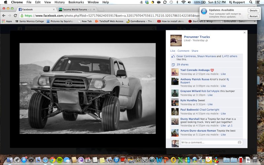This screenshot has height=165, width=264.
Task: Click the Prerunner Trucks profile thumbnail
Action: tap(176, 40)
